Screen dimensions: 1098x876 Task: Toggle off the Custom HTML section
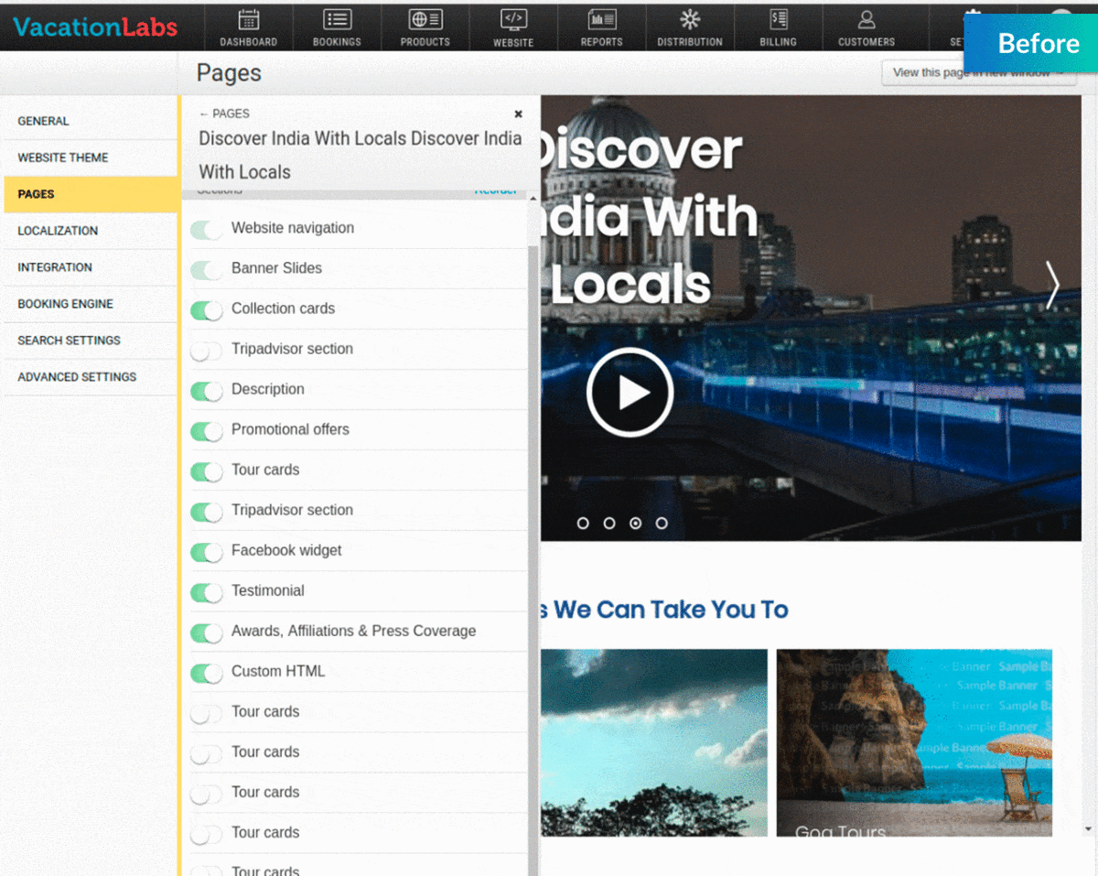pyautogui.click(x=207, y=673)
